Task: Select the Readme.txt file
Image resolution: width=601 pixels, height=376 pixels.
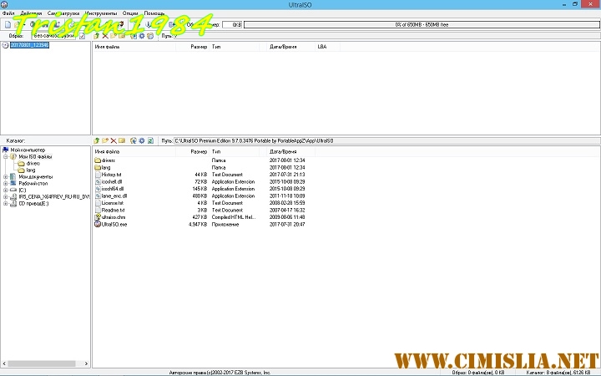Action: pos(113,211)
